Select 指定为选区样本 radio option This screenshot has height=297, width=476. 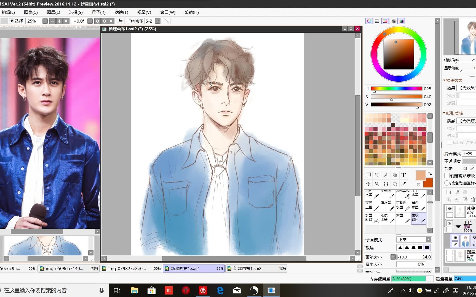pyautogui.click(x=447, y=183)
